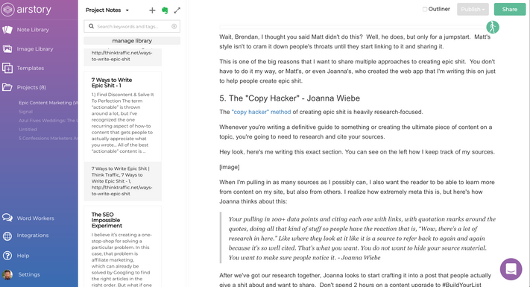Open the Publish dropdown button

click(x=473, y=10)
